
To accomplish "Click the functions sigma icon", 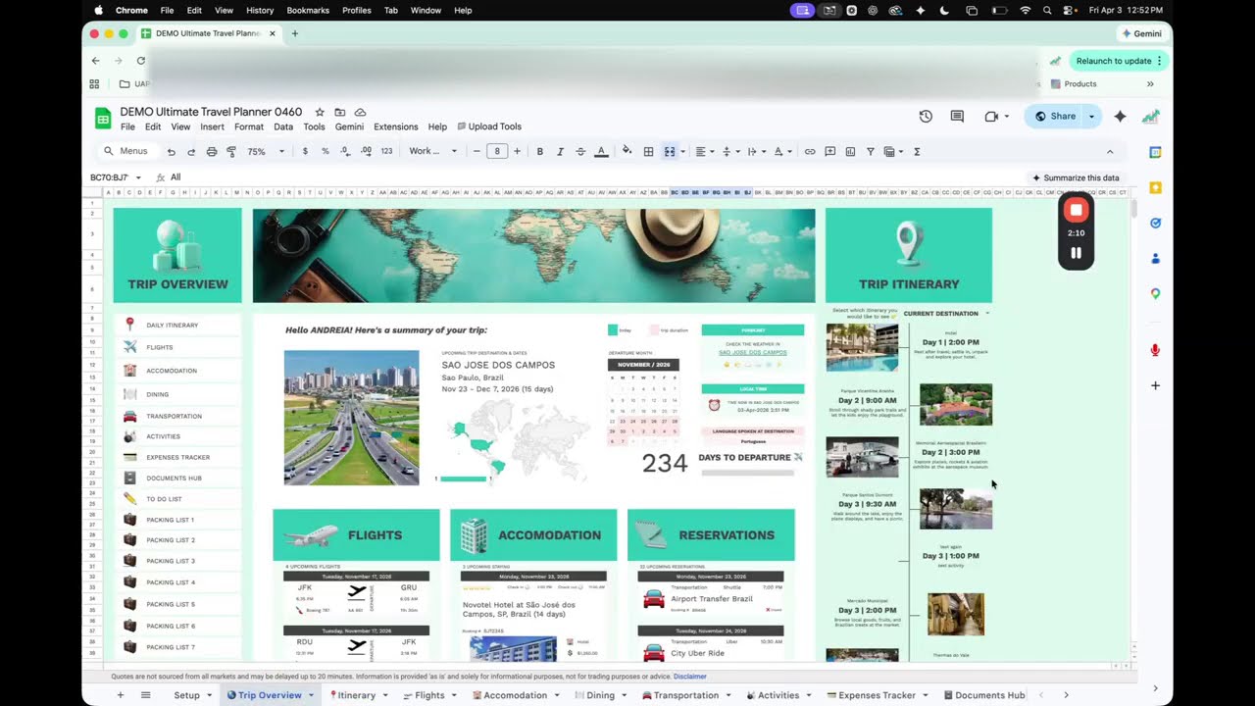I will [917, 152].
